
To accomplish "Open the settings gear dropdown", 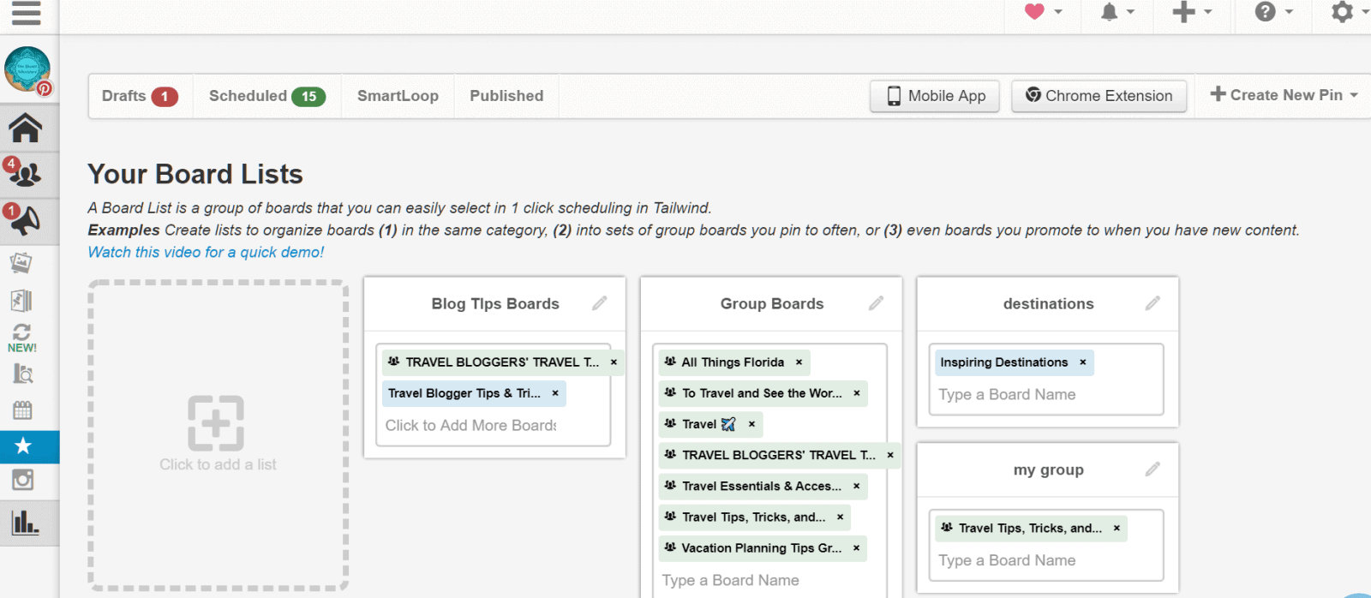I will [x=1350, y=12].
